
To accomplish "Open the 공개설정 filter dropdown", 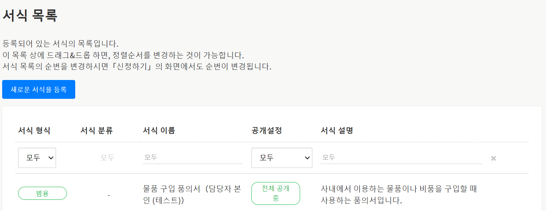I will tap(282, 158).
